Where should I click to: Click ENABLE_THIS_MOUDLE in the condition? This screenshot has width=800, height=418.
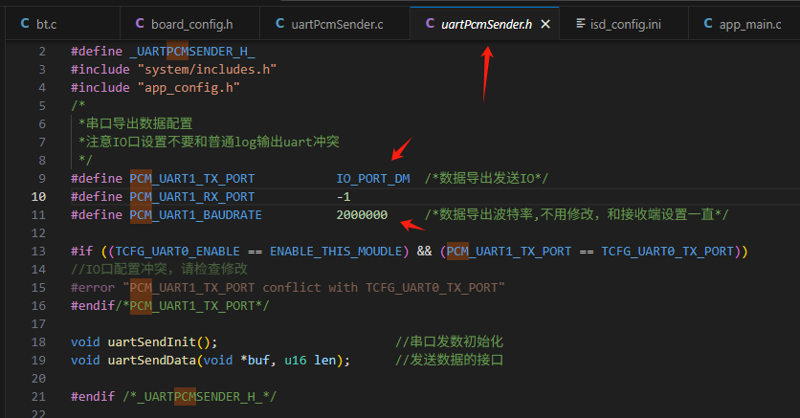click(336, 252)
